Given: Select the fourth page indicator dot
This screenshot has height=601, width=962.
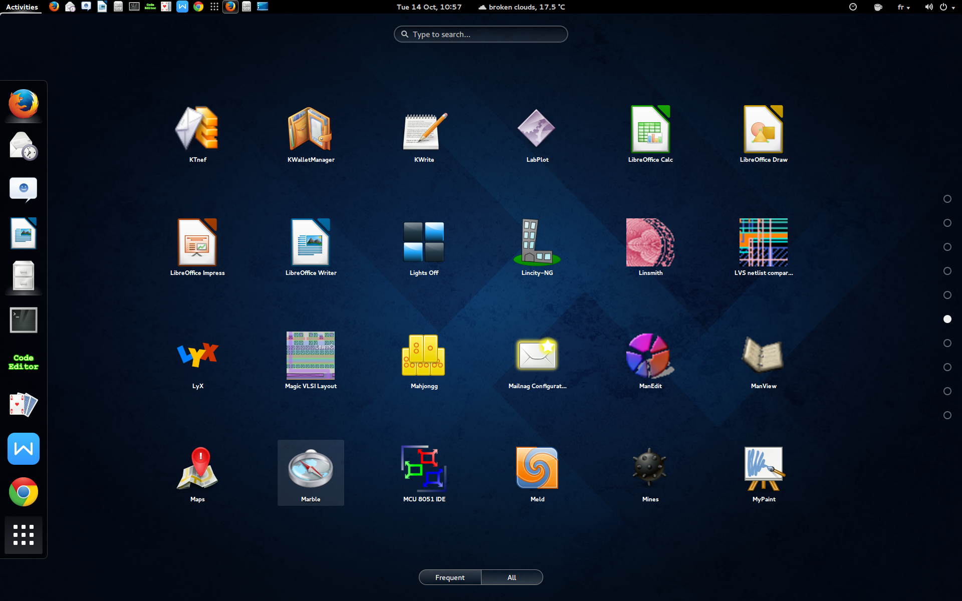Looking at the screenshot, I should [x=947, y=271].
